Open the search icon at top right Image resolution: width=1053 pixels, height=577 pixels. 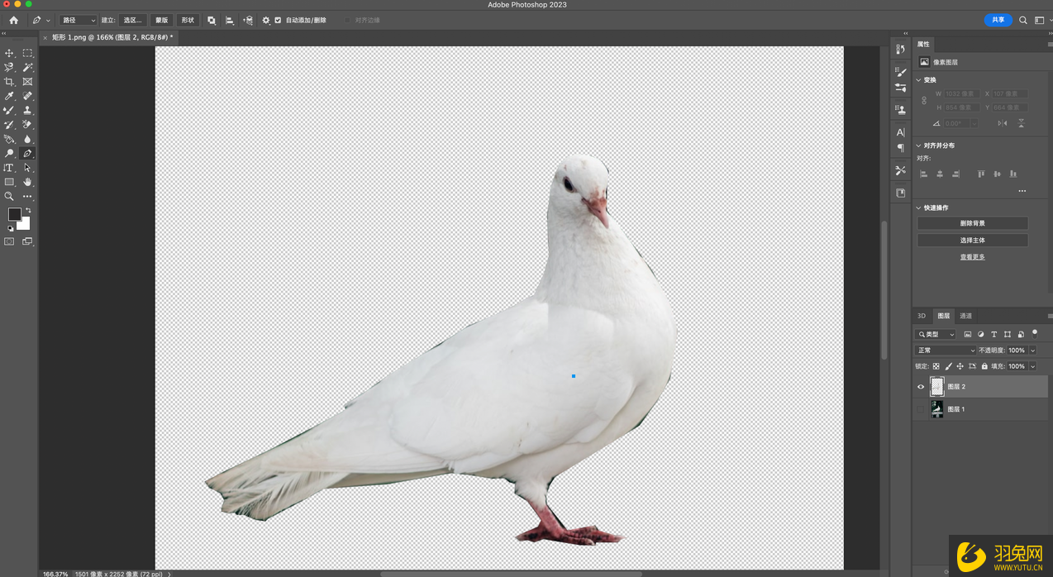point(1023,20)
